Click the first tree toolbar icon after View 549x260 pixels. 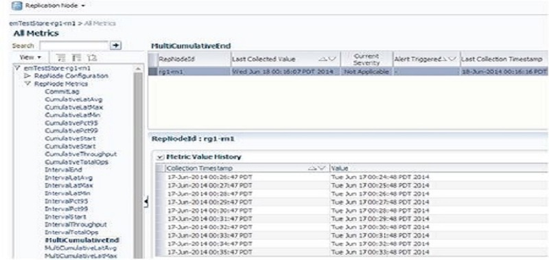61,58
